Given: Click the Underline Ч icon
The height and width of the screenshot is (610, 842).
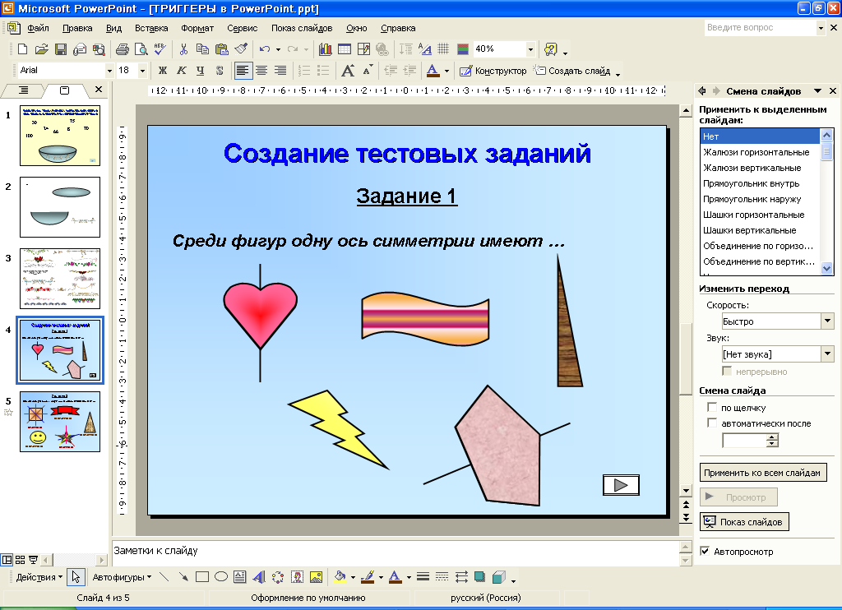Looking at the screenshot, I should (x=201, y=71).
